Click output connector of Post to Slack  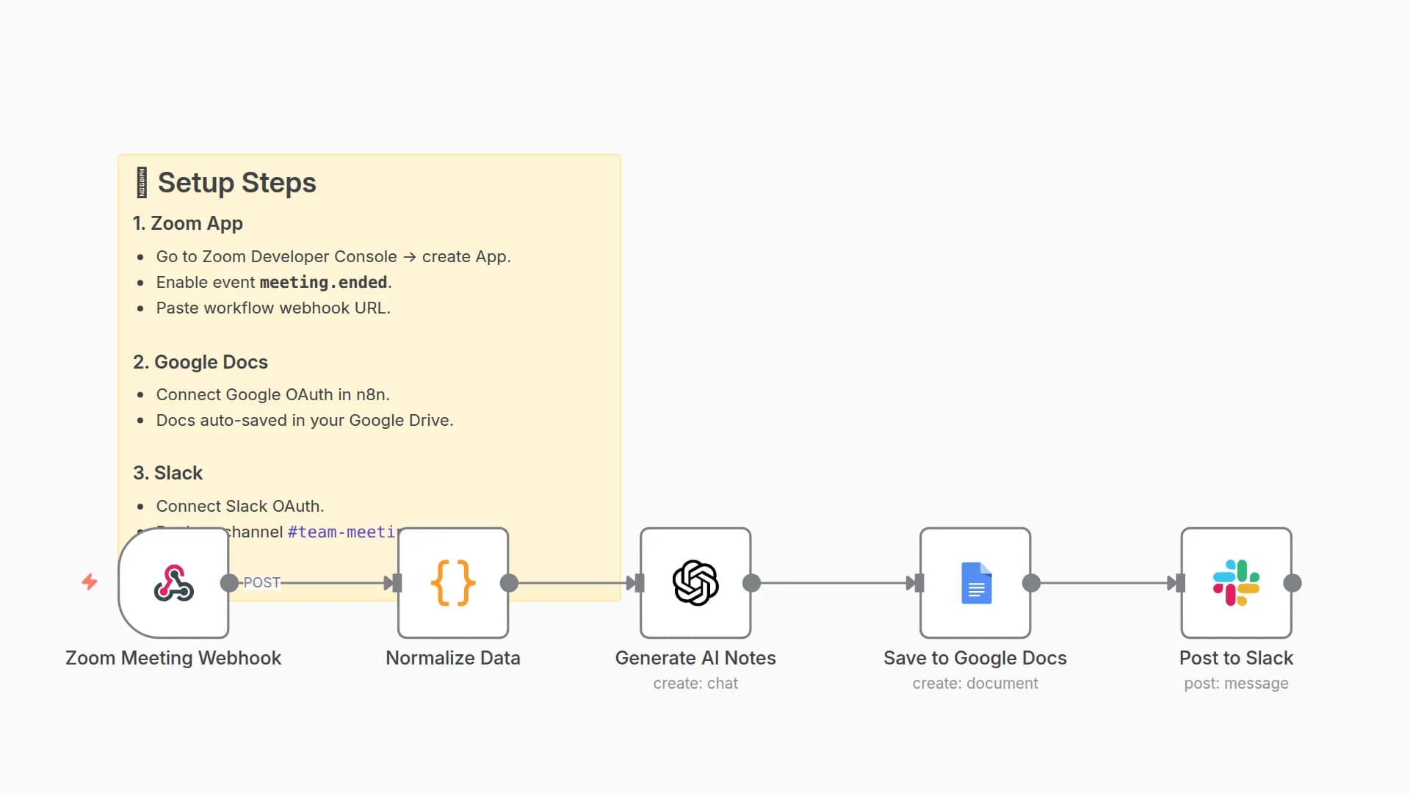(1292, 583)
